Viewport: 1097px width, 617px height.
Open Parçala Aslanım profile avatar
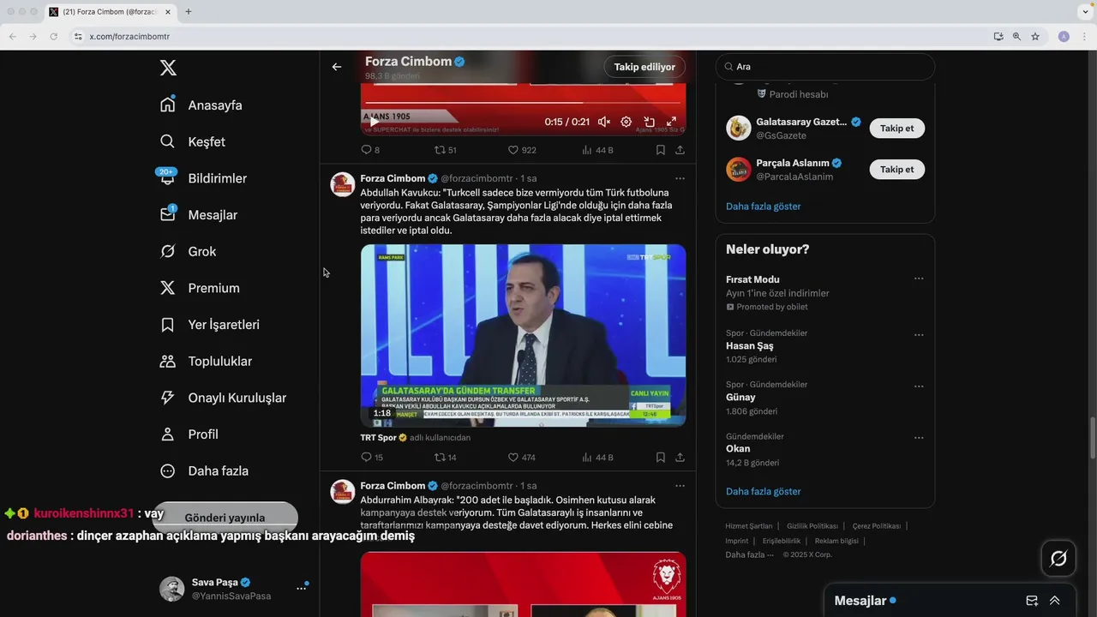pyautogui.click(x=739, y=170)
